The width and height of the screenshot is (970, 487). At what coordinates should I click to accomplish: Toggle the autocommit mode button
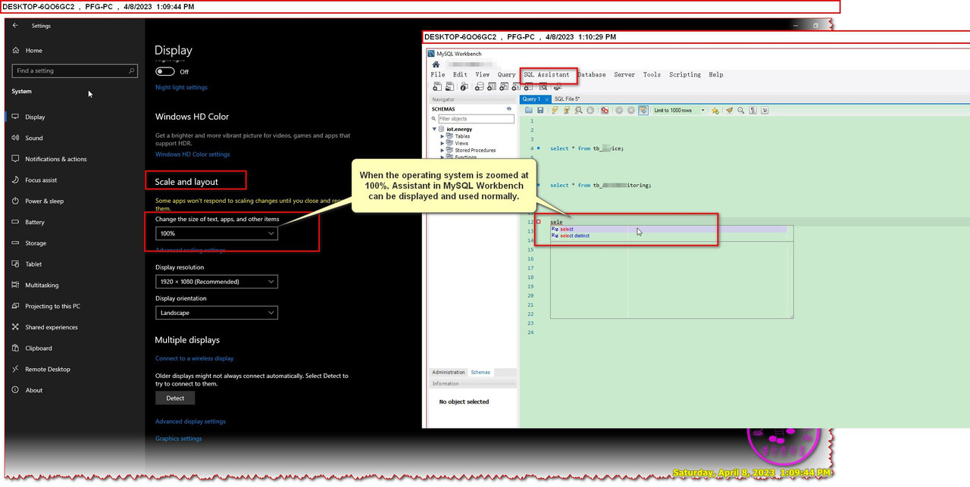point(643,111)
